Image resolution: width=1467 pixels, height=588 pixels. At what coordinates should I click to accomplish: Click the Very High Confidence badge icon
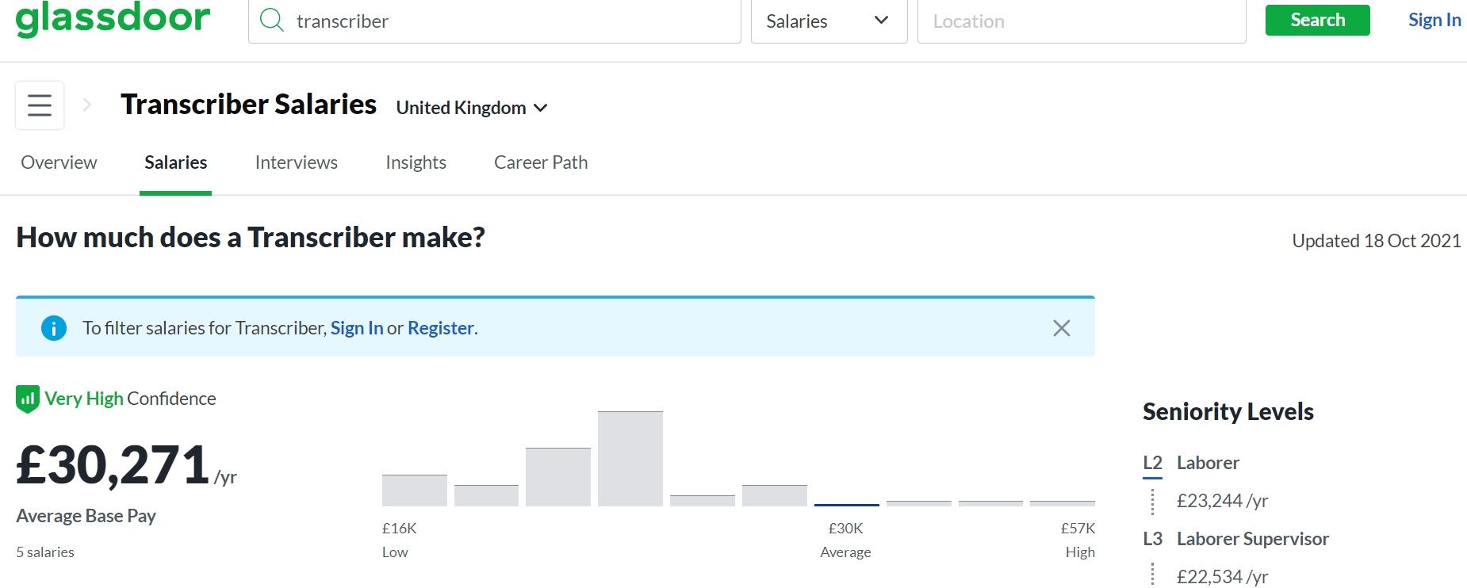click(28, 399)
